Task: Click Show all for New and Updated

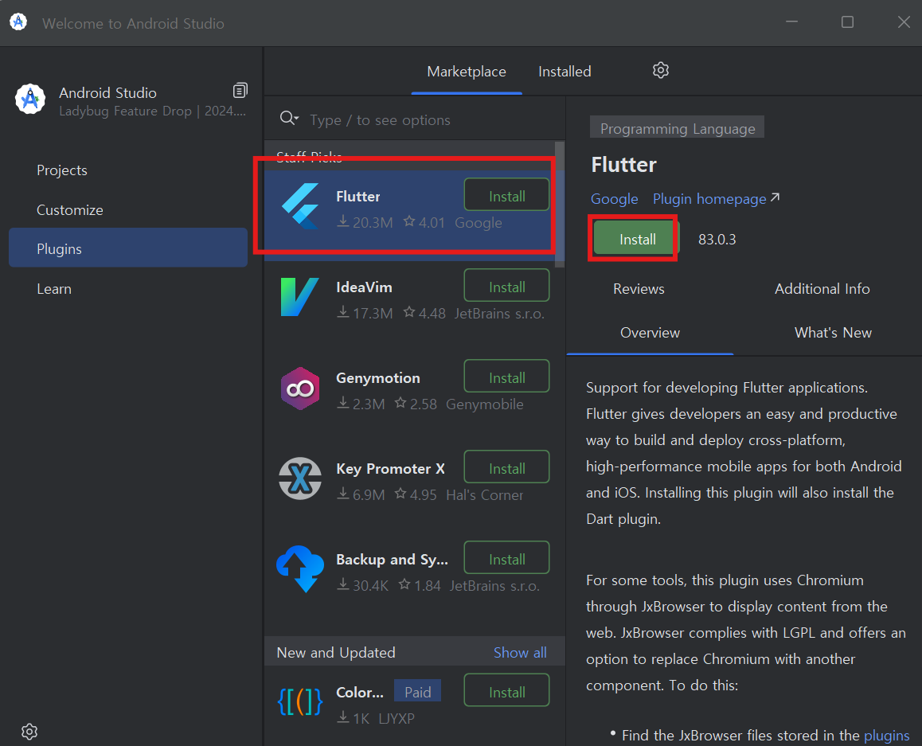Action: (x=520, y=653)
